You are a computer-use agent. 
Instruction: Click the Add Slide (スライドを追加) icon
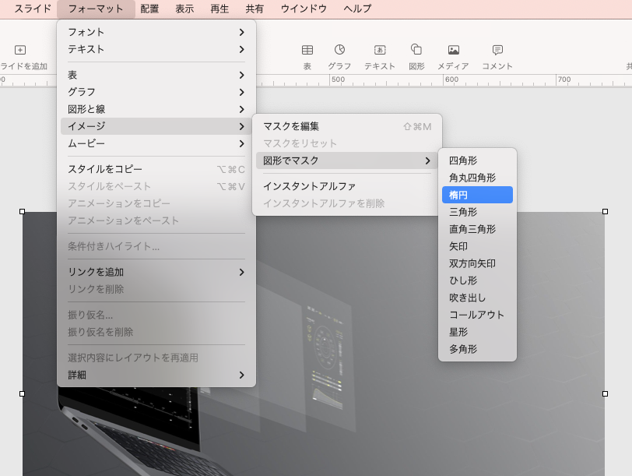pos(20,50)
